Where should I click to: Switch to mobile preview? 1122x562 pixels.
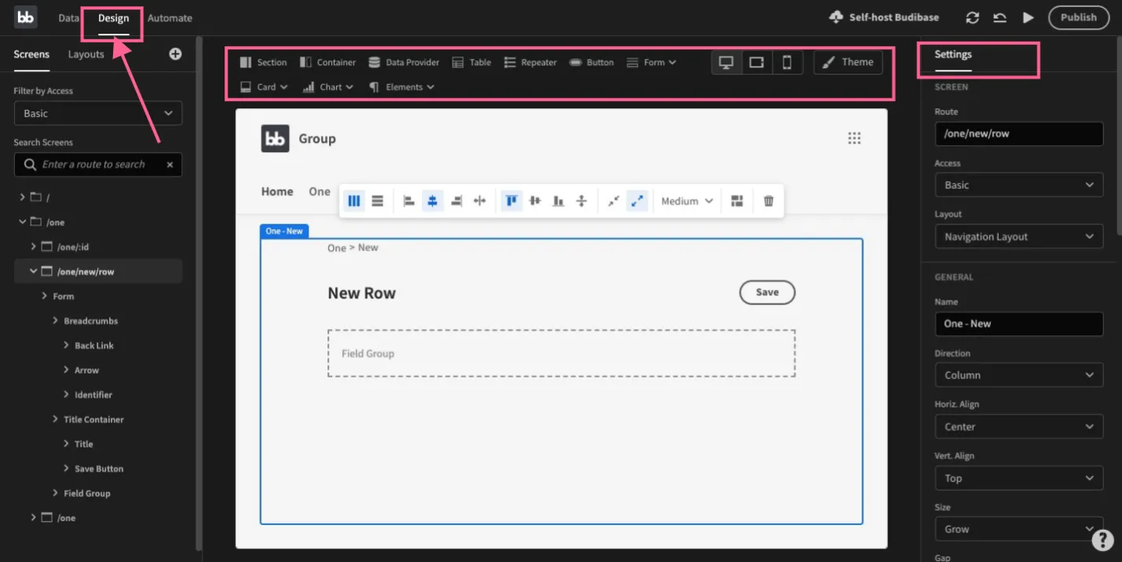787,62
